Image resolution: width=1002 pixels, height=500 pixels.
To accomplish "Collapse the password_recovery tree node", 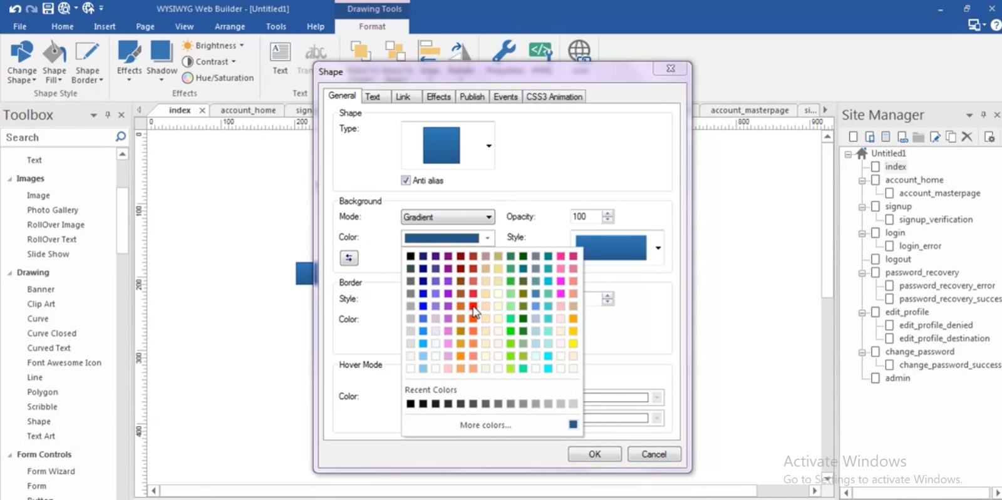I will [x=862, y=273].
